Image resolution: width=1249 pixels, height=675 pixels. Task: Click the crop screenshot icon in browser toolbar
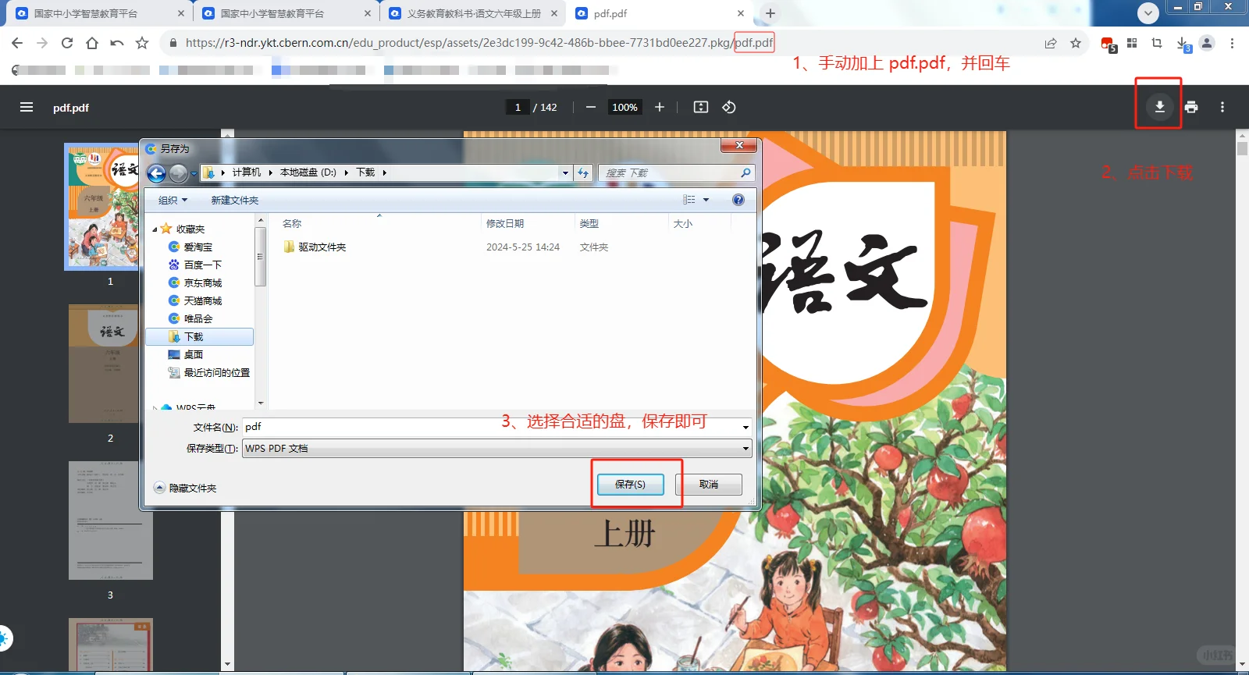(1157, 43)
